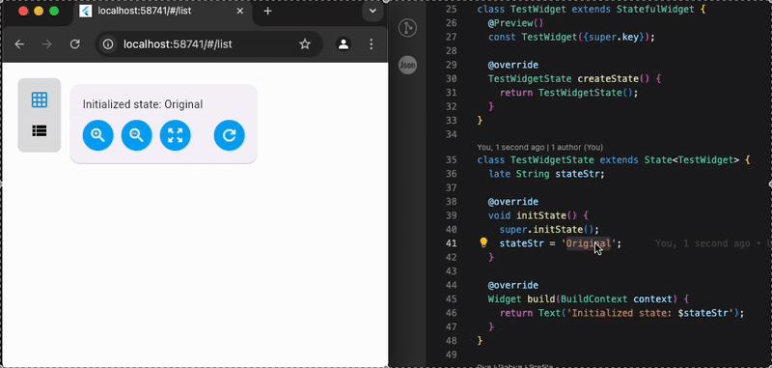Switch preview to grid view layout

click(40, 100)
